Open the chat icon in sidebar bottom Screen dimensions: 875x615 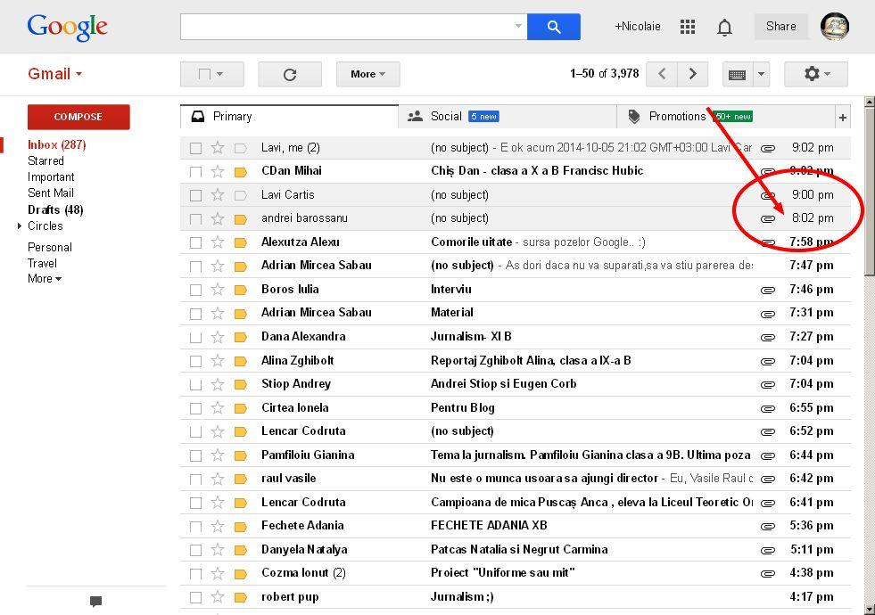95,602
